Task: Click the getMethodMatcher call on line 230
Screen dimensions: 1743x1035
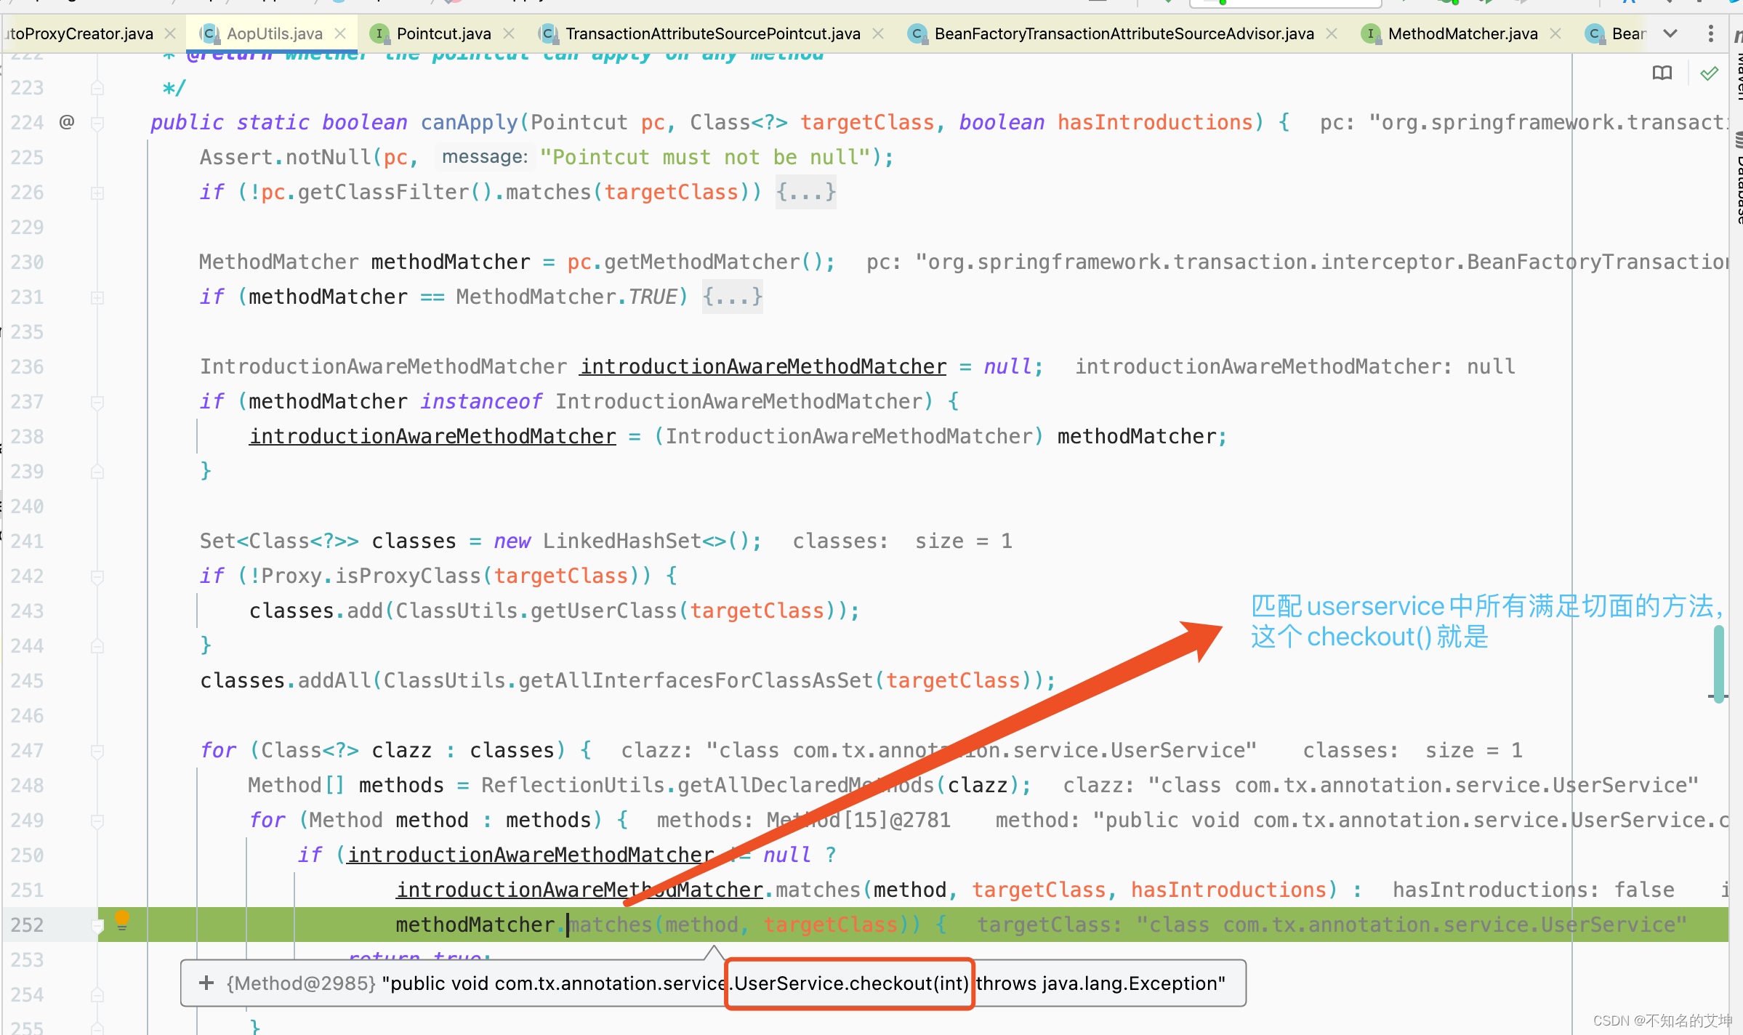Action: pos(702,262)
